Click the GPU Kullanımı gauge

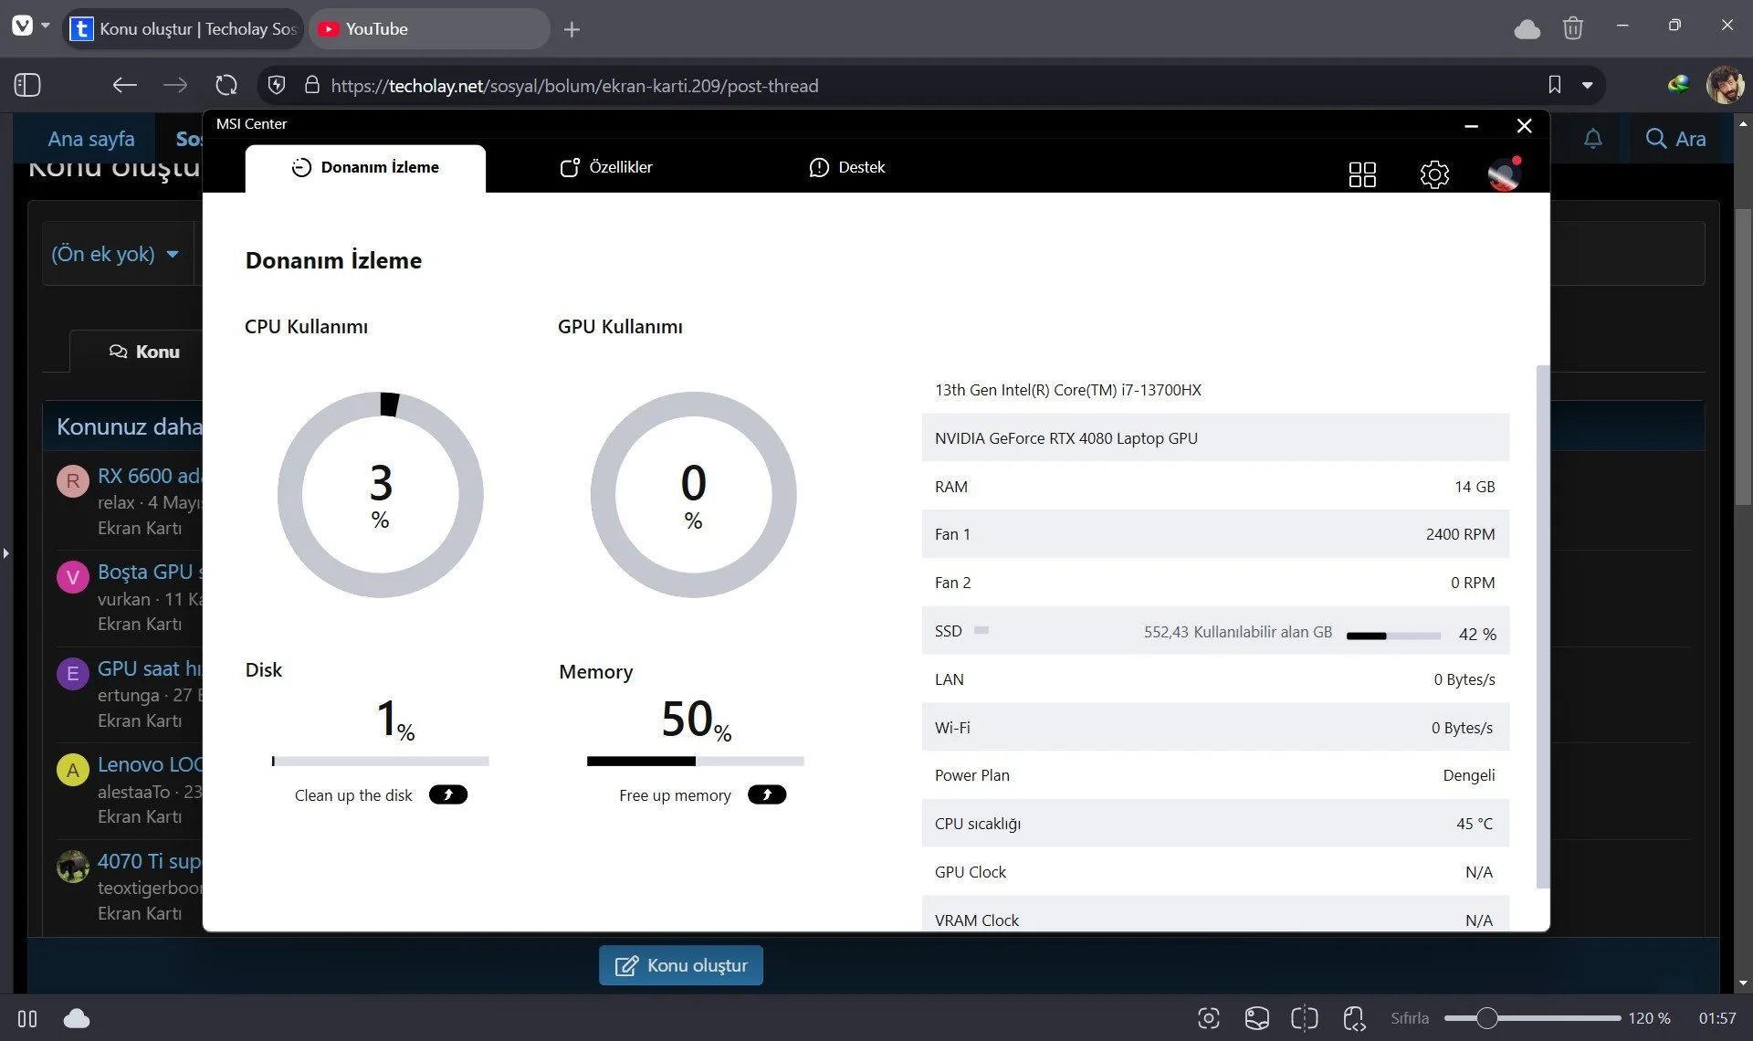694,495
